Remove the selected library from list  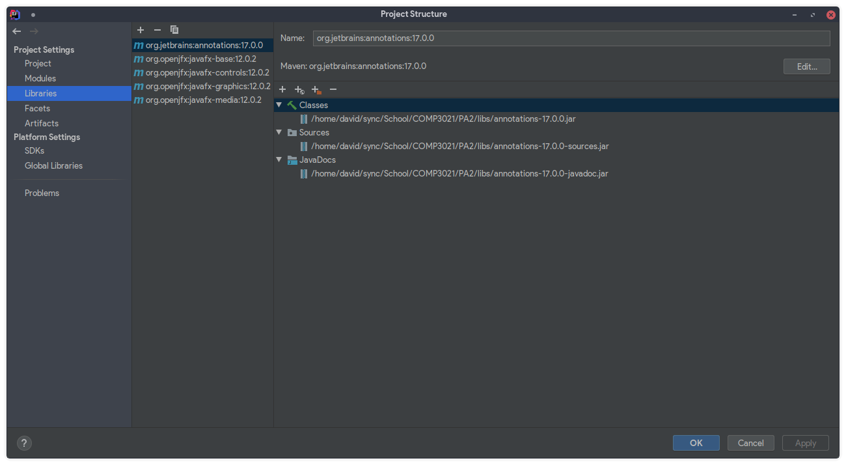point(157,30)
